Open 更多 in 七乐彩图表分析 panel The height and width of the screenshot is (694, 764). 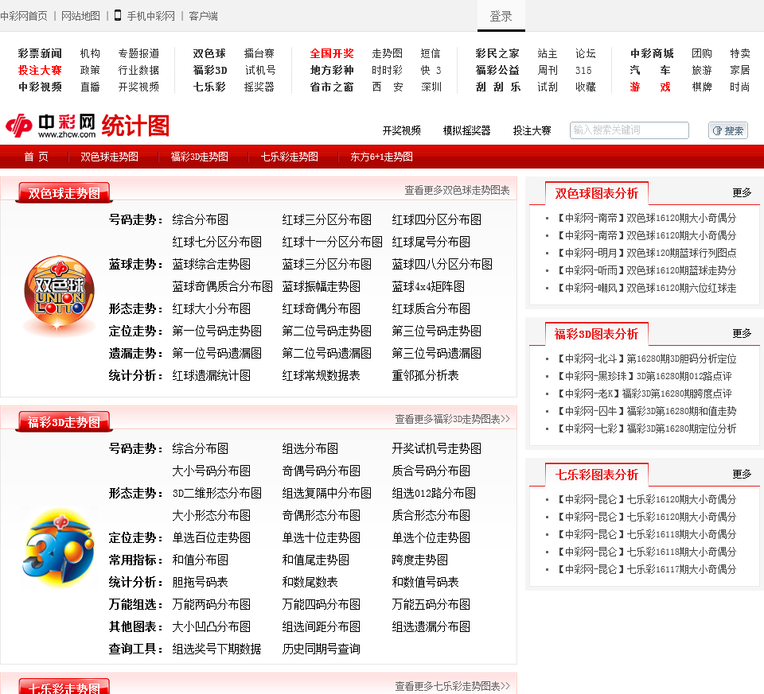[x=742, y=474]
